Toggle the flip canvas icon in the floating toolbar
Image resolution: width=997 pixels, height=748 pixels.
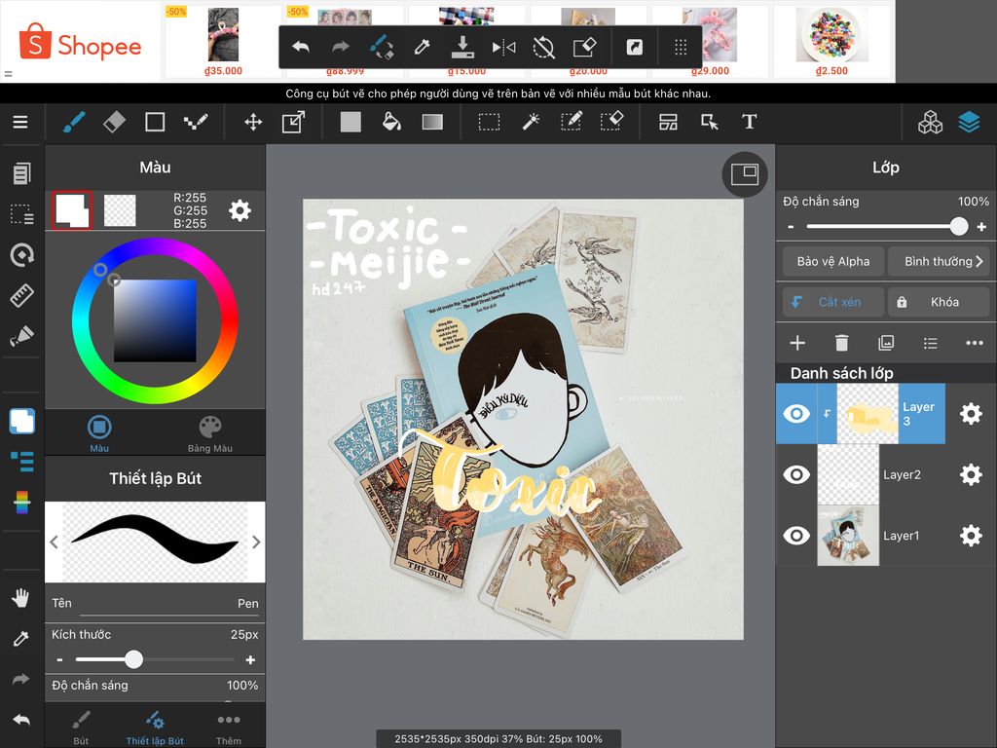(503, 47)
